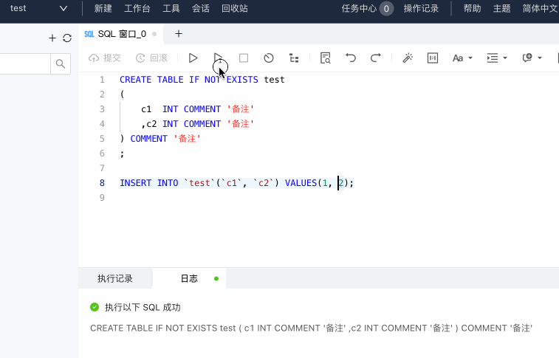Open the 主题 theme menu
Screen dimensions: 559x358
coord(501,8)
